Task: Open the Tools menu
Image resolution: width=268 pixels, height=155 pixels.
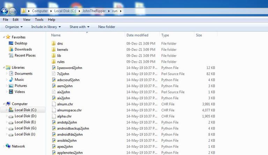Action: tap(39, 20)
